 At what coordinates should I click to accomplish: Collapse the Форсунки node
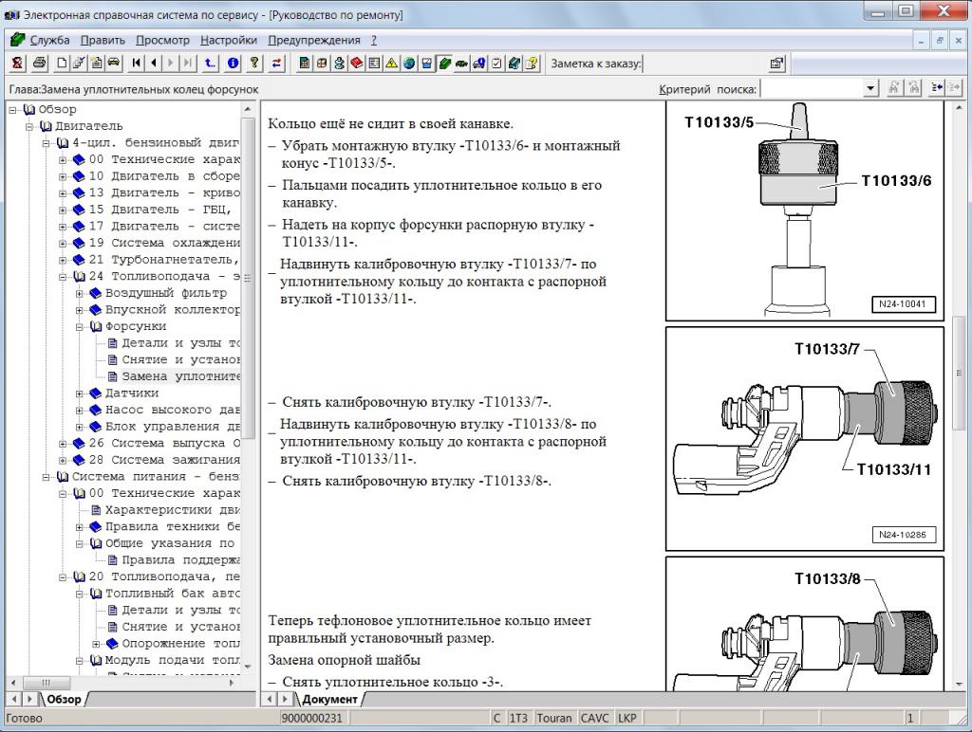80,327
